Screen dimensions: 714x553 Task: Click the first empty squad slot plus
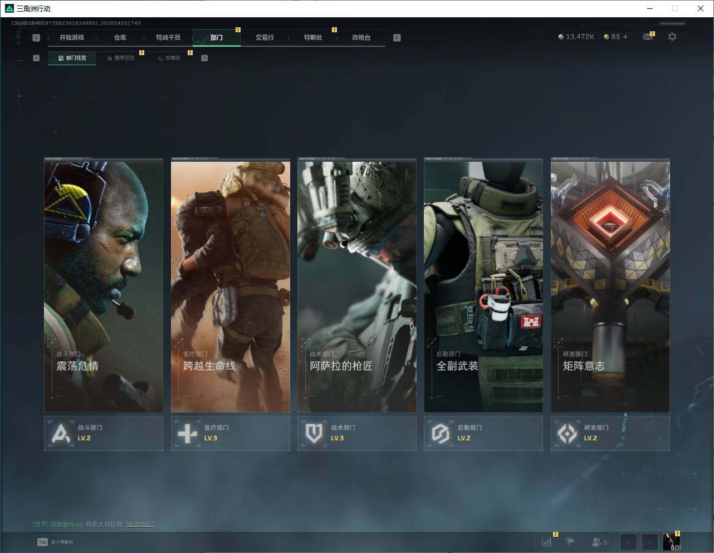pos(628,541)
